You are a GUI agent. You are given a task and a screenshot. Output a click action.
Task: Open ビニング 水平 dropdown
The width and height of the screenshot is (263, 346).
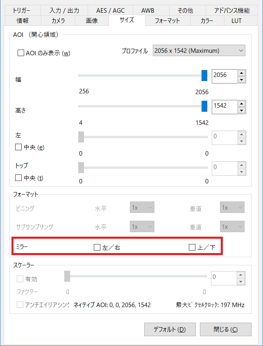click(x=142, y=208)
